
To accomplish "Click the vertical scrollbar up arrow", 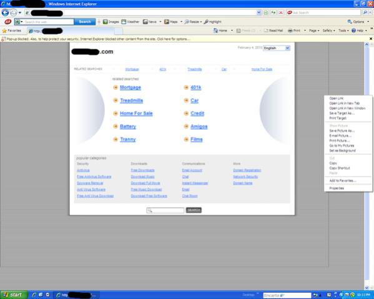I will pos(367,44).
